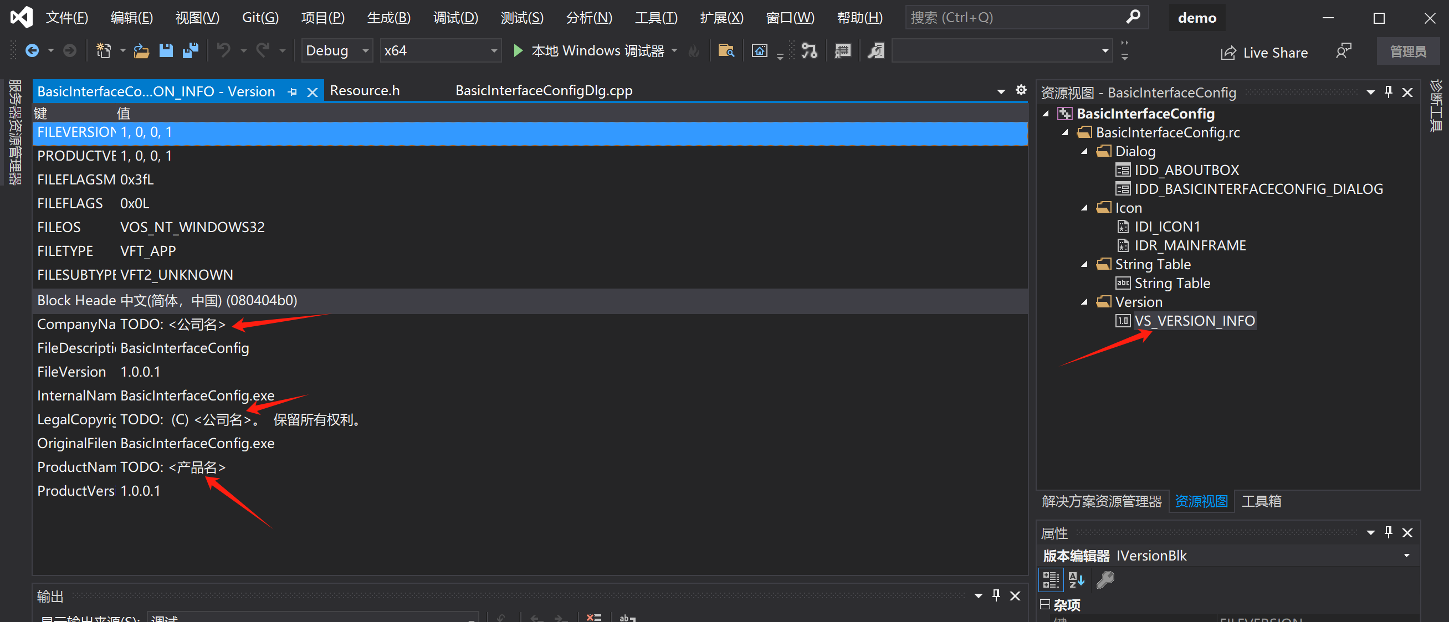Switch to the solution explorer tab
The height and width of the screenshot is (622, 1449).
pyautogui.click(x=1101, y=501)
